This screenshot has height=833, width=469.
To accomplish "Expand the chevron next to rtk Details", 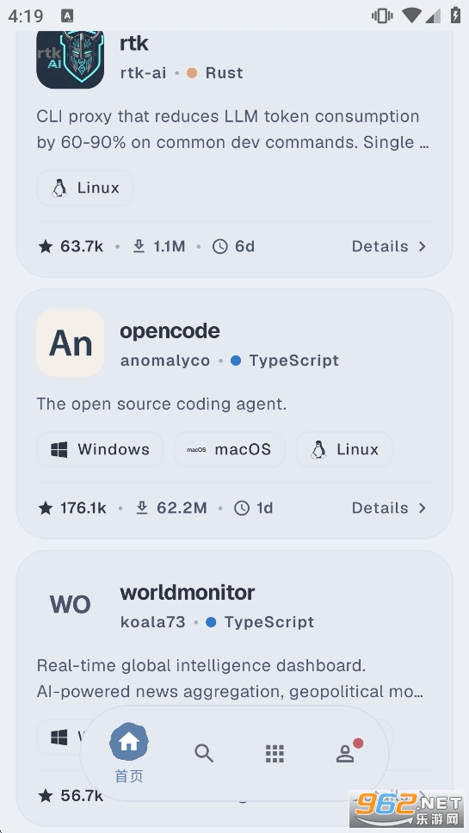I will click(x=423, y=246).
